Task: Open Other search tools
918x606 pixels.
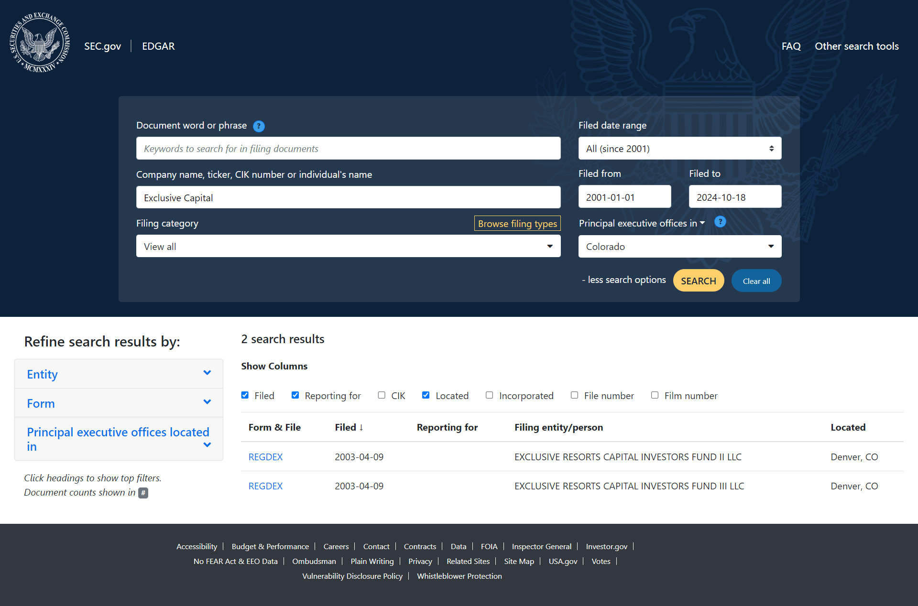Action: point(857,46)
